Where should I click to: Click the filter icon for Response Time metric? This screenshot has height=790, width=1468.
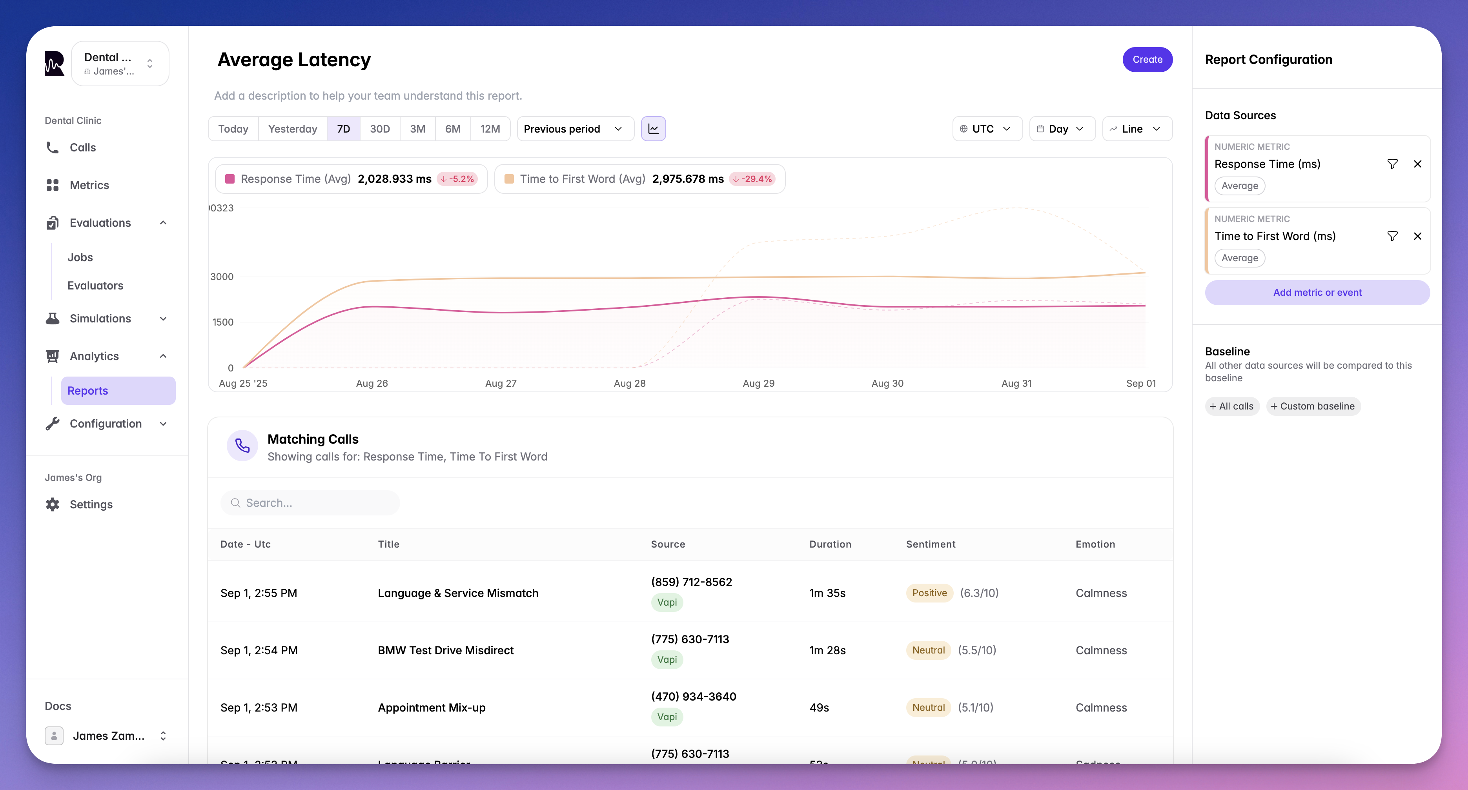[x=1392, y=164]
